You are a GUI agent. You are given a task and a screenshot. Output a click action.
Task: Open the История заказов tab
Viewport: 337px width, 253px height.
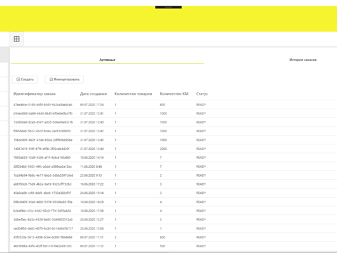(x=303, y=60)
